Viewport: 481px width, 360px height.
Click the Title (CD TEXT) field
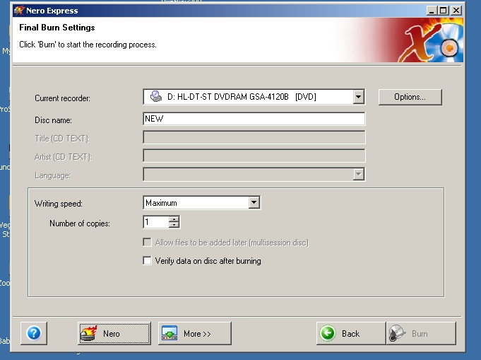coord(254,137)
